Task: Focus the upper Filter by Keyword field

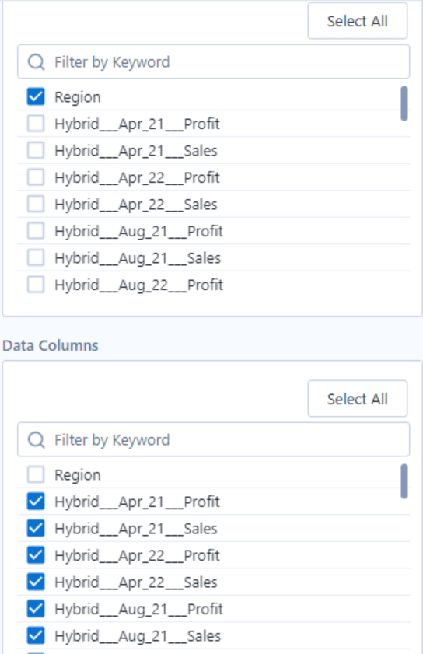Action: pyautogui.click(x=213, y=61)
